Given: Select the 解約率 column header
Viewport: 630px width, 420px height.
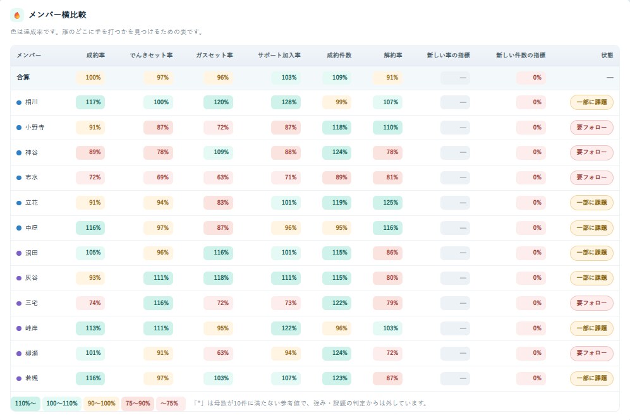Looking at the screenshot, I should coord(393,56).
